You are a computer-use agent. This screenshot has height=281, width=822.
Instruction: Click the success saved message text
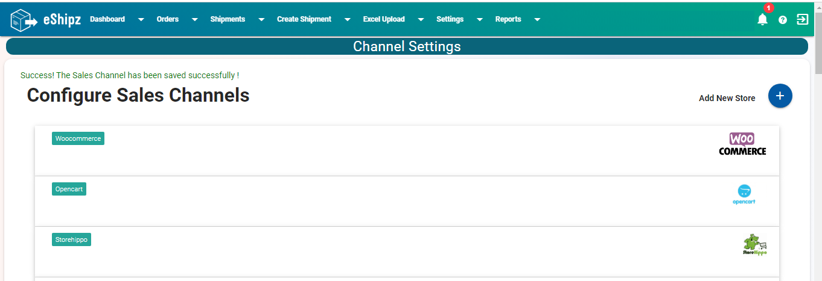click(x=130, y=75)
